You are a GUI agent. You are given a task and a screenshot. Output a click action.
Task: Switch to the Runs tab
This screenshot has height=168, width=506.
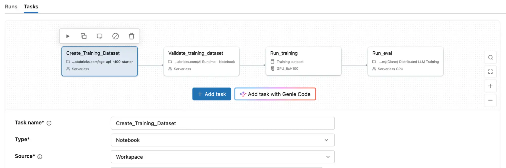(x=11, y=7)
